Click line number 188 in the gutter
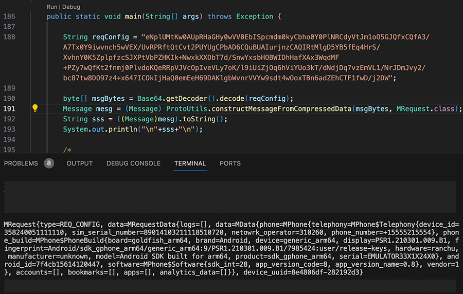Image resolution: width=463 pixels, height=294 pixels. [9, 37]
